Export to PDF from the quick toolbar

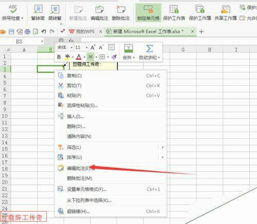20,32
